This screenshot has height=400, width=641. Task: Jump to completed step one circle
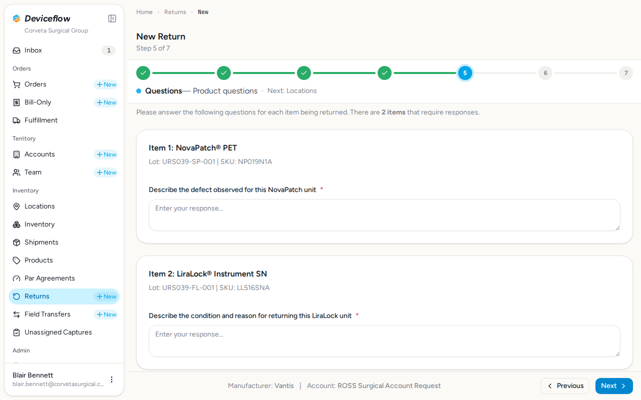point(143,73)
